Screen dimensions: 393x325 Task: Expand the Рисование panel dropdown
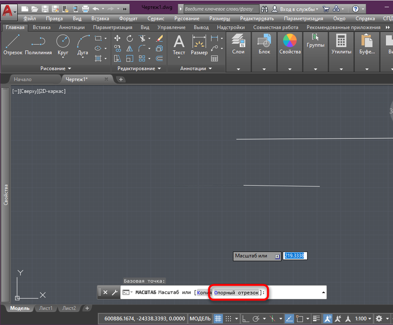point(56,68)
